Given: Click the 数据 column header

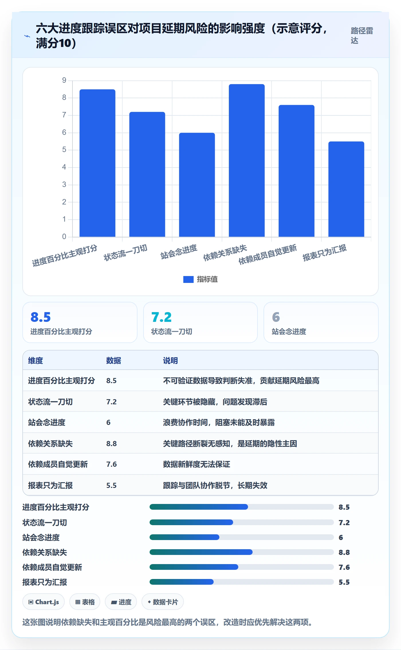Looking at the screenshot, I should pos(114,361).
